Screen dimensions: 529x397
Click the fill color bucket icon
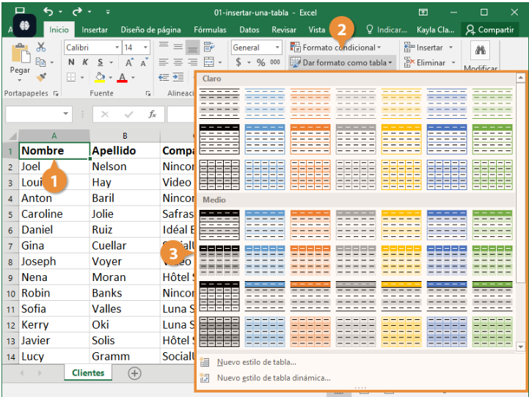pyautogui.click(x=100, y=77)
